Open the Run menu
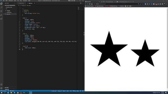 tap(21, 1)
